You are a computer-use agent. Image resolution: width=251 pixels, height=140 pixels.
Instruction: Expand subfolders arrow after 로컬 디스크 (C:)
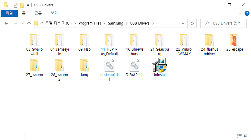(75, 23)
